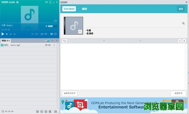Click the playback seek bar
189x114 pixels.
35,30
